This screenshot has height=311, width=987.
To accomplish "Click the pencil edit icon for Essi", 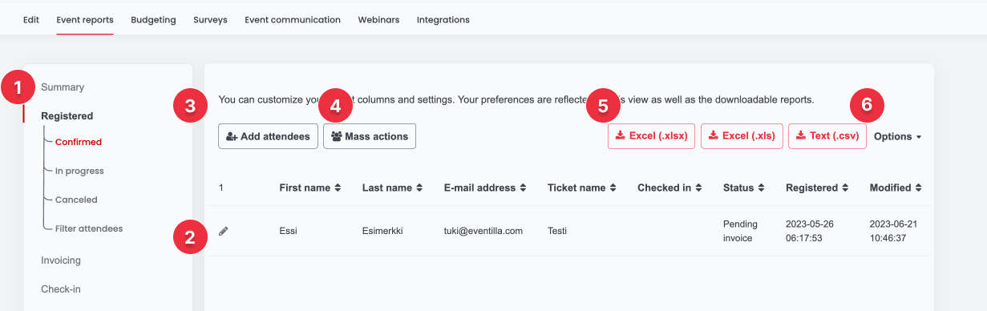I will coord(224,231).
